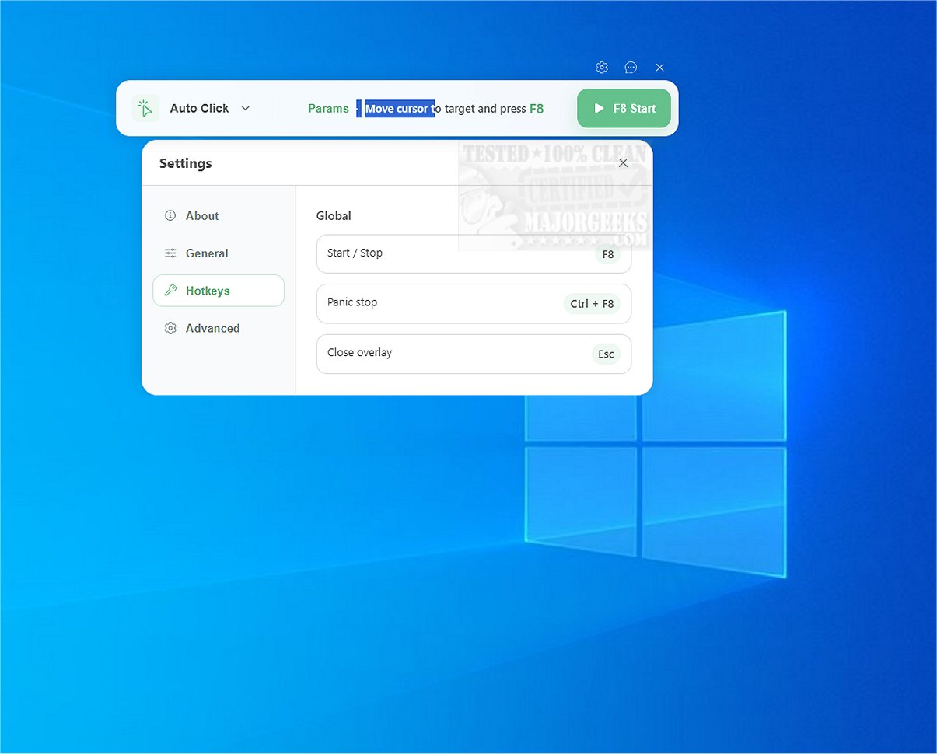Click the Esc key badge
The width and height of the screenshot is (937, 754).
[x=606, y=354]
